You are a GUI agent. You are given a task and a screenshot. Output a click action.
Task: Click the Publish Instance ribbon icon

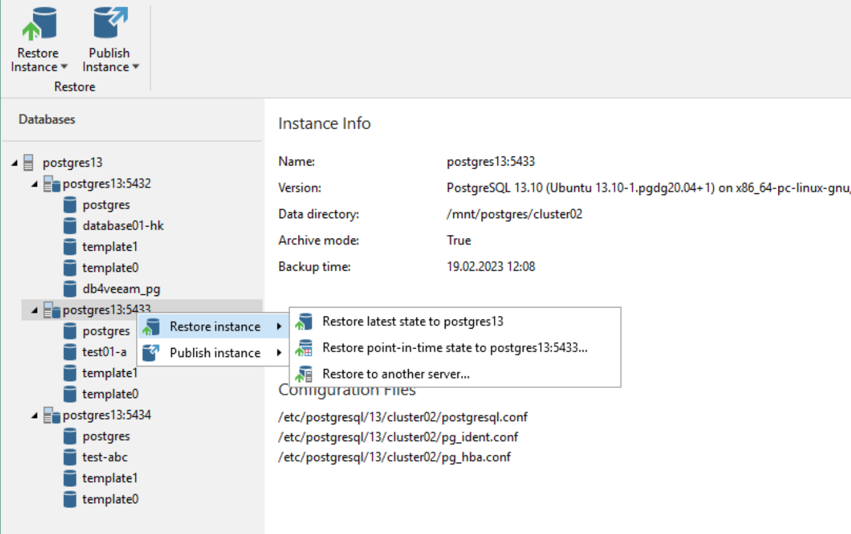click(x=109, y=24)
